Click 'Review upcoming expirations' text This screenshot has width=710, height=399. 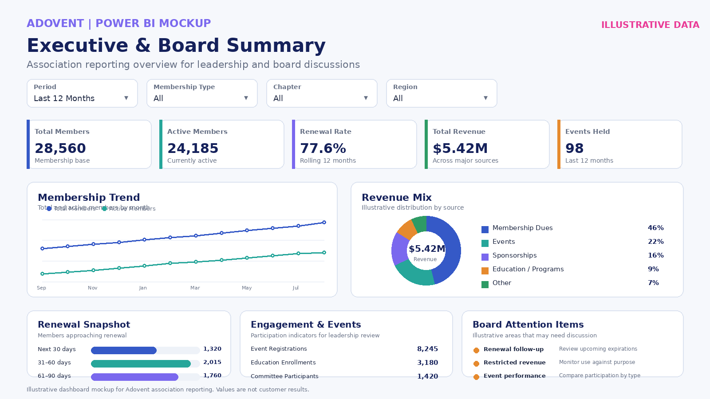coord(598,349)
